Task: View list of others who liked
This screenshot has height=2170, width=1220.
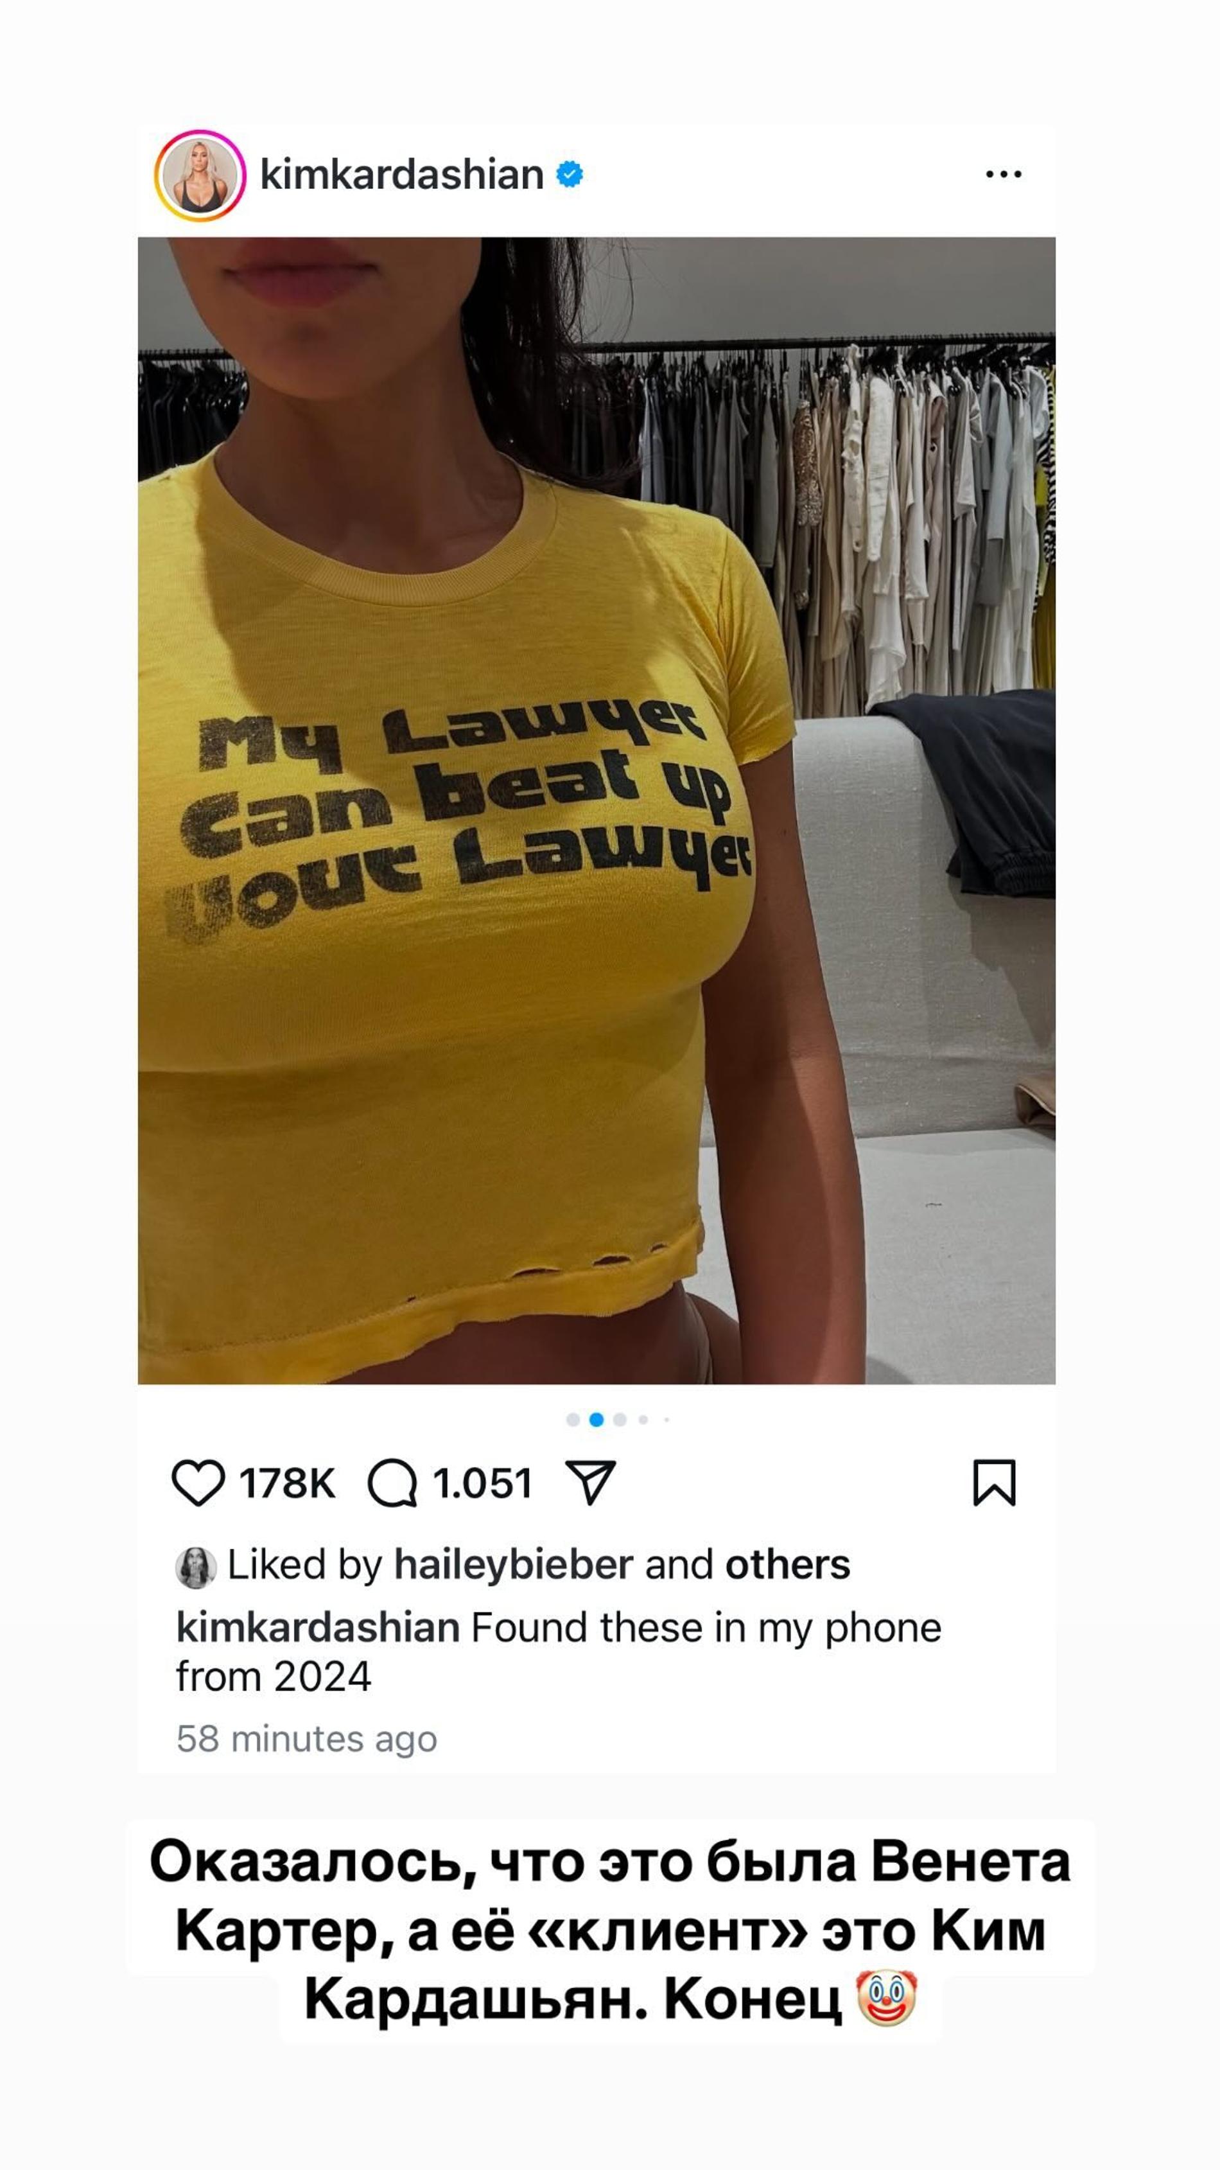Action: [x=788, y=1565]
